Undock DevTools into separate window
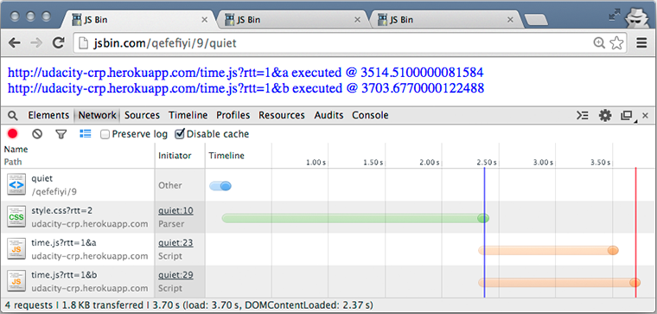Image resolution: width=657 pixels, height=314 pixels. click(x=627, y=116)
